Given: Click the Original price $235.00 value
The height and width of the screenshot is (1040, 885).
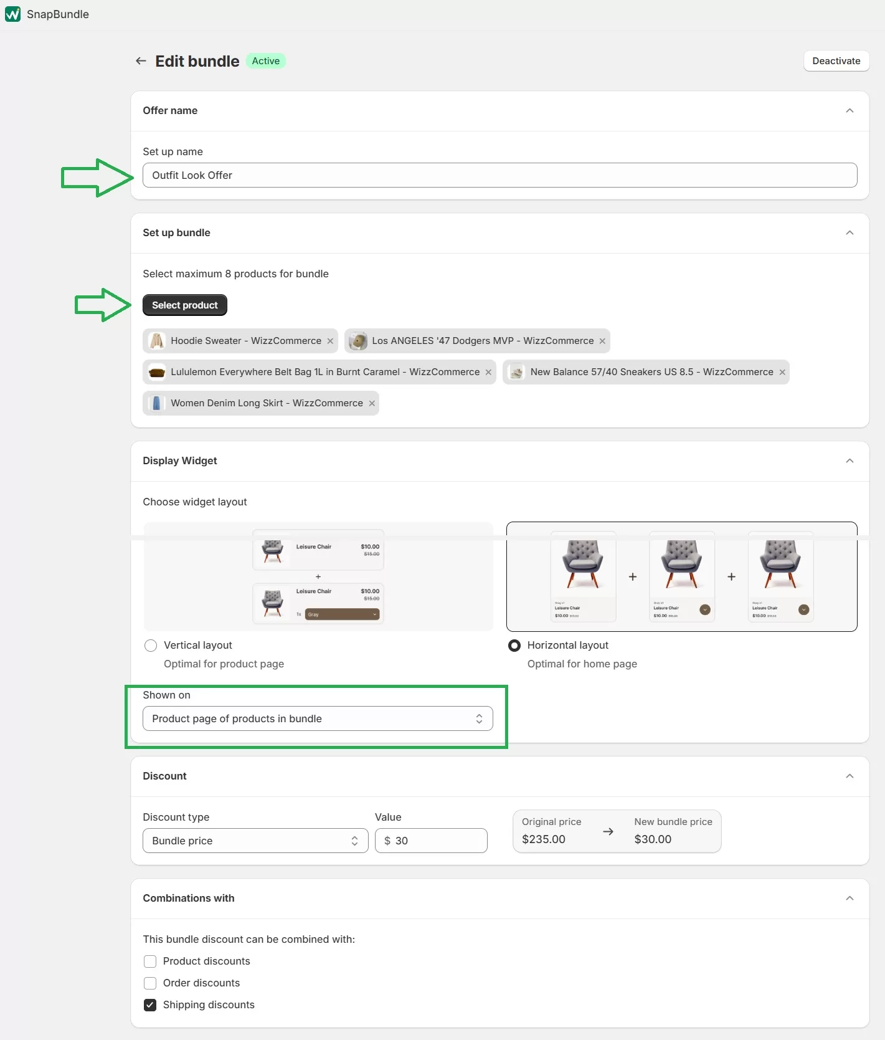Looking at the screenshot, I should (544, 839).
